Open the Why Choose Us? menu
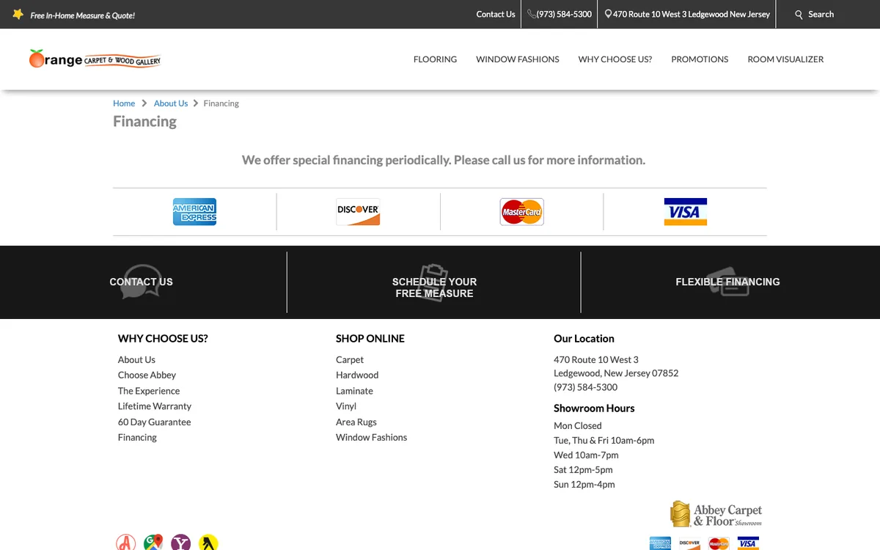The width and height of the screenshot is (880, 550). pos(615,59)
